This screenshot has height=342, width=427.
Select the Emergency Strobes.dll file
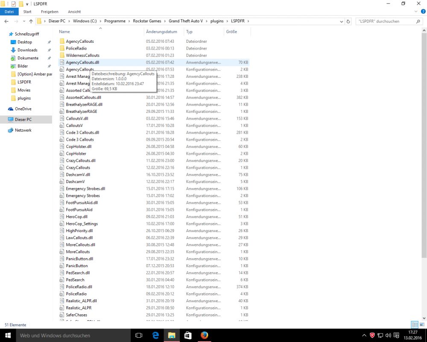154,189
